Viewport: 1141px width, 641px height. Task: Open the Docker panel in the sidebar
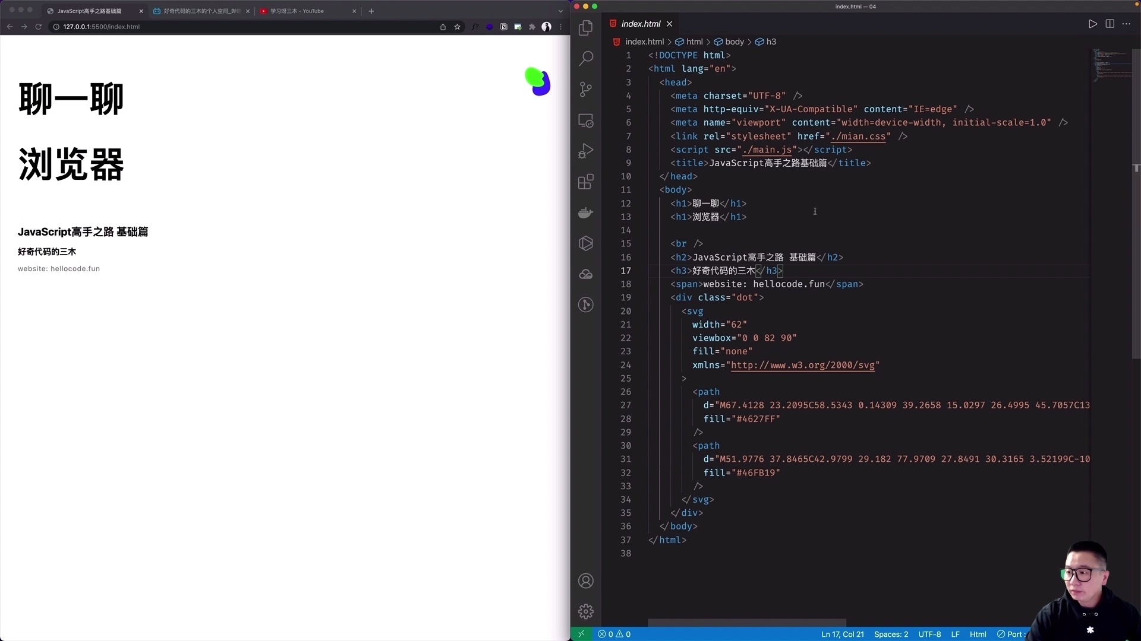point(586,212)
